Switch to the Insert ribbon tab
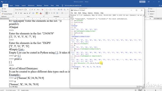This screenshot has width=162, height=91. [x=11, y=6]
